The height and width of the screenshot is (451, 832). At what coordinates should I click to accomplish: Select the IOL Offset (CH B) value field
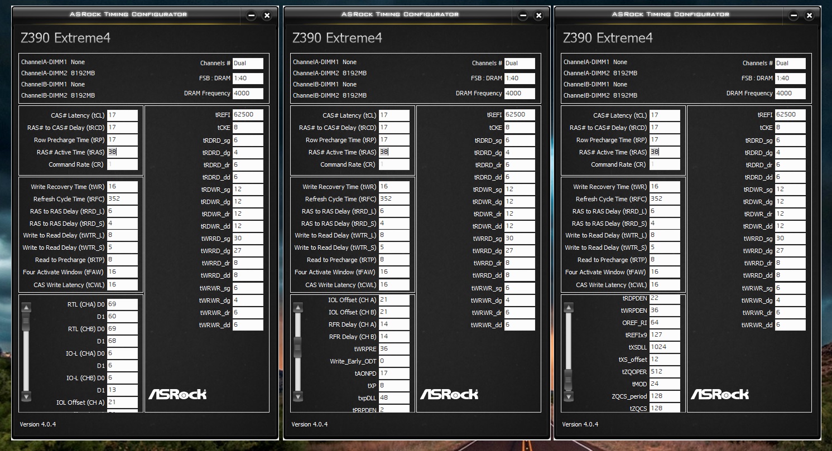394,312
